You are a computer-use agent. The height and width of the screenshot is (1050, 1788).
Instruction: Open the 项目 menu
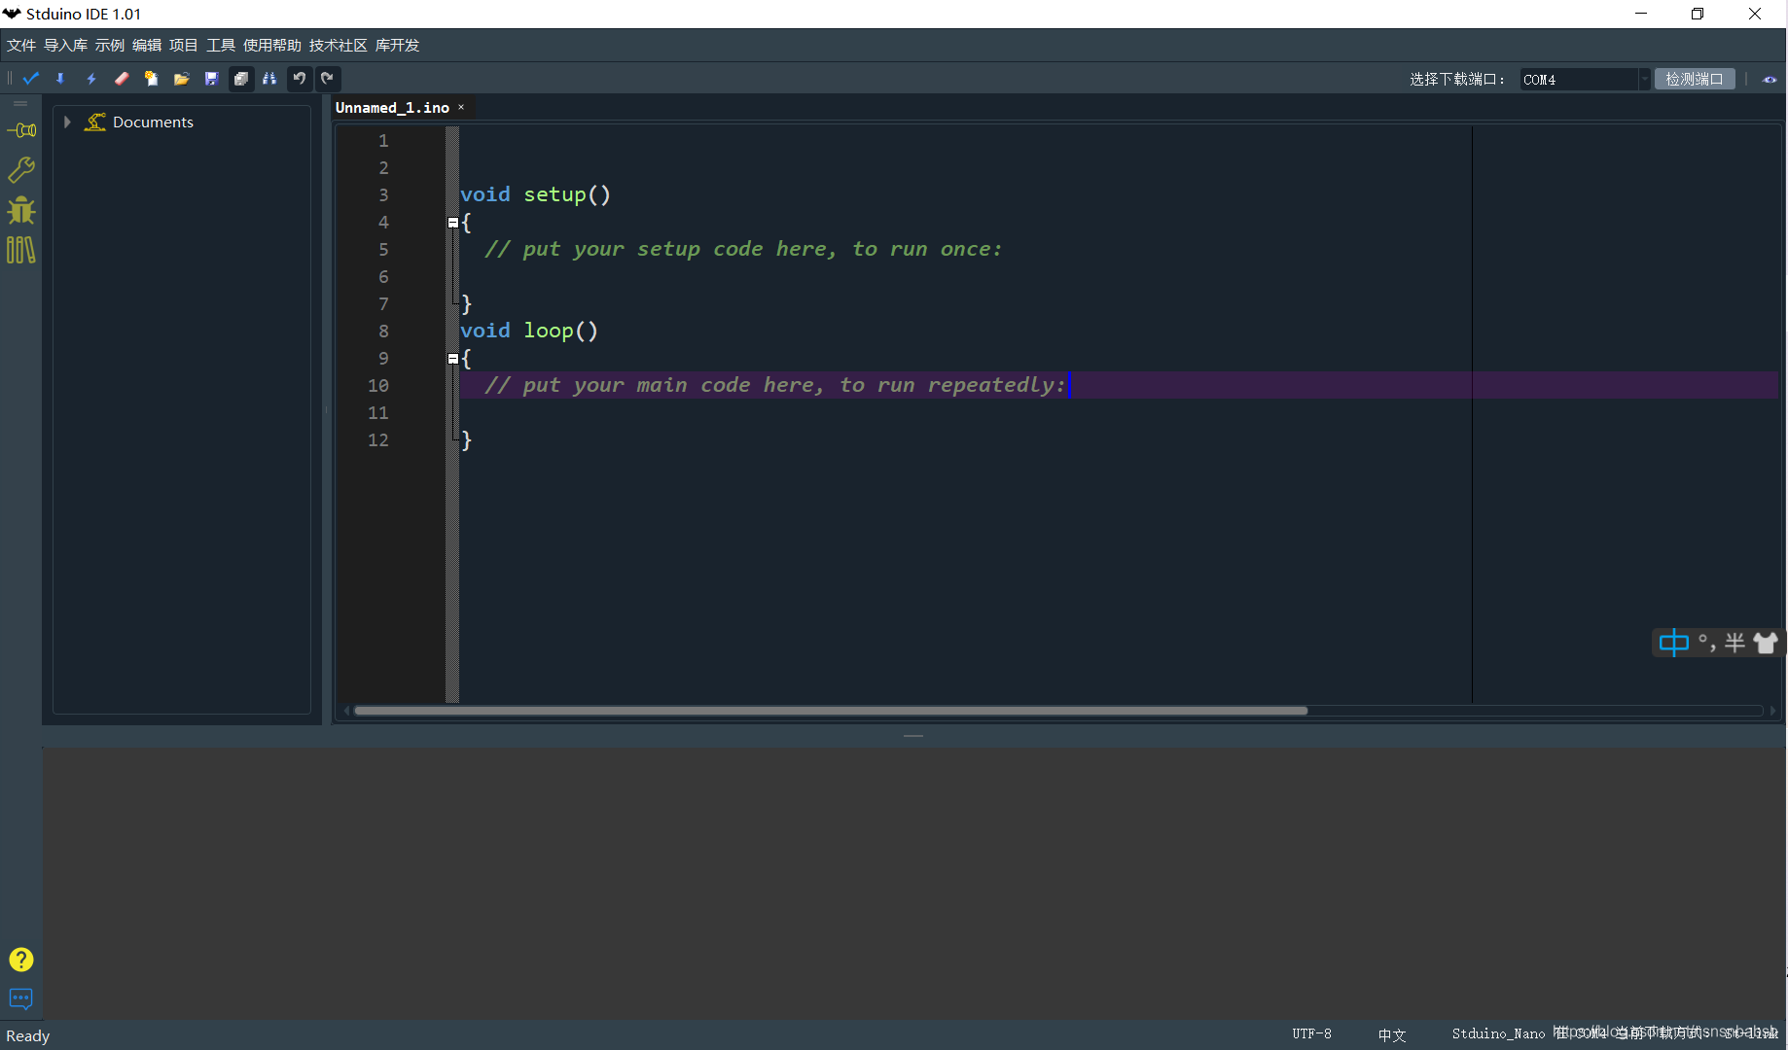184,46
